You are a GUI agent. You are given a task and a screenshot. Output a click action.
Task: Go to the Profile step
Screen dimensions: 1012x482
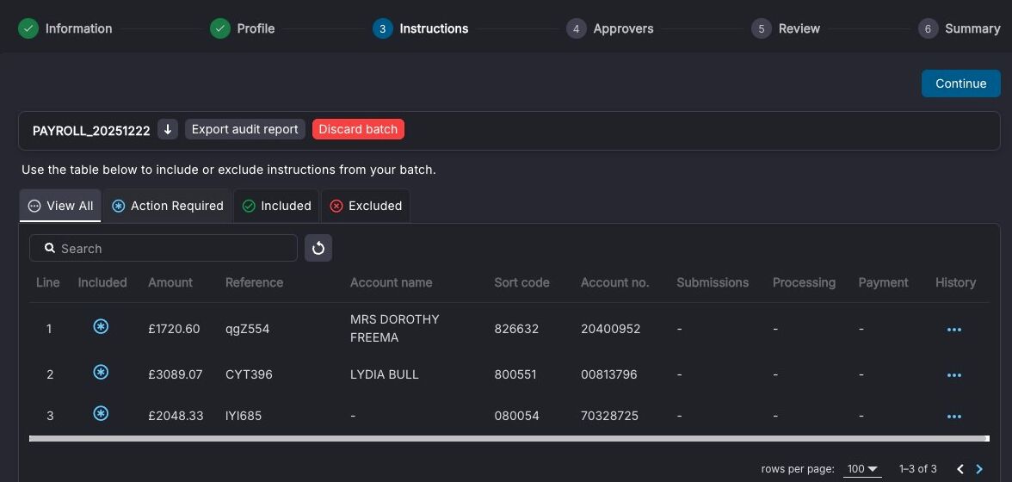click(243, 28)
